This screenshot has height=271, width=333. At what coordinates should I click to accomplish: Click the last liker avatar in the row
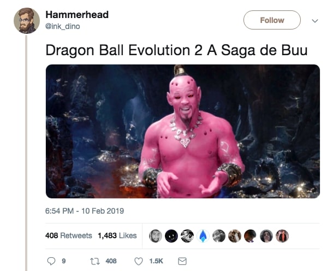coord(282,236)
